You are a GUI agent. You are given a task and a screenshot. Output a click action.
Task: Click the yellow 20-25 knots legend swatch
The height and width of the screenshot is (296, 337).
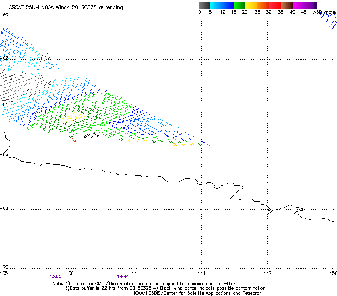click(x=251, y=5)
